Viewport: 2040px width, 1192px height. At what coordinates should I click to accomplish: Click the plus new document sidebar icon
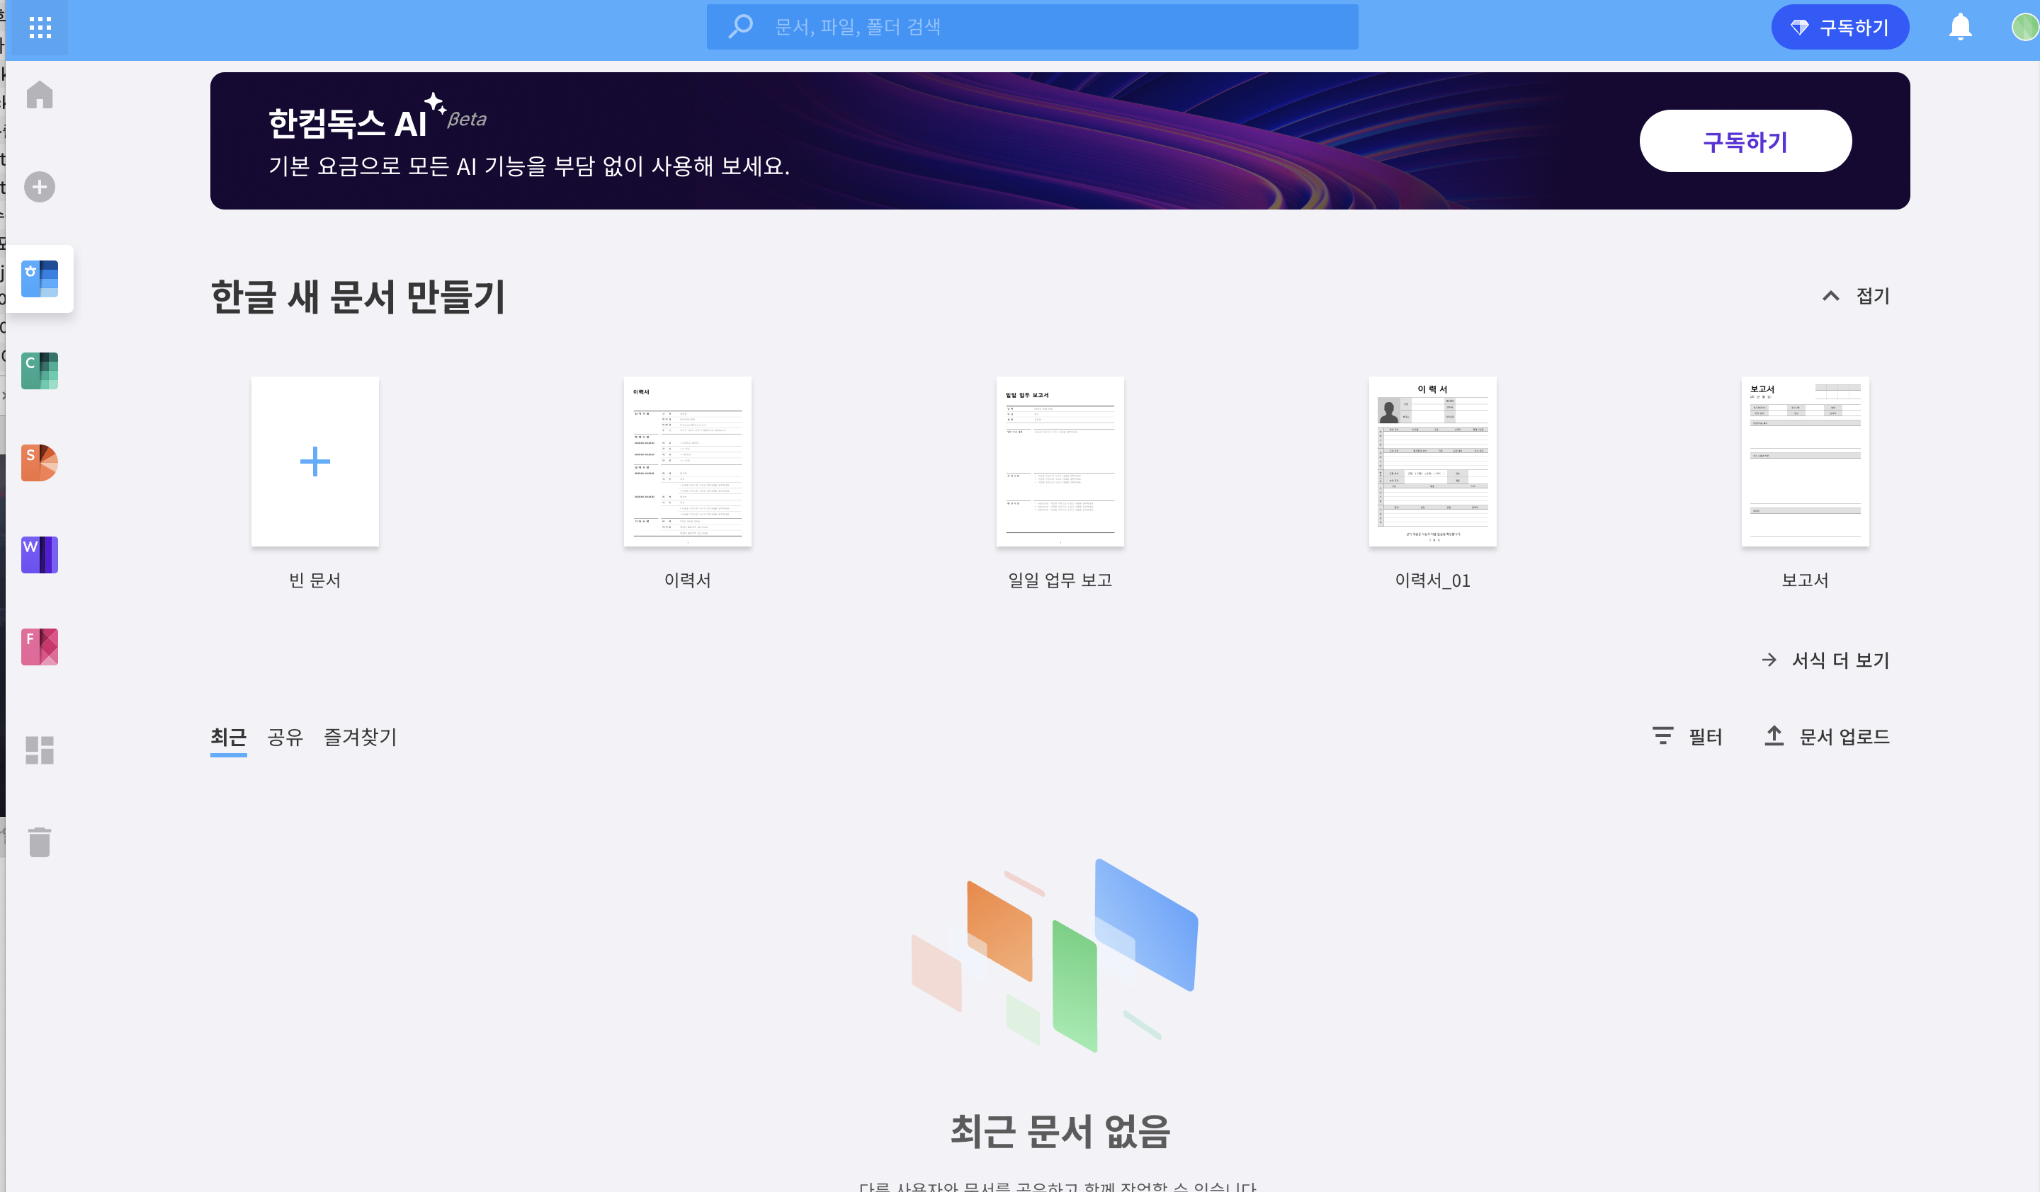coord(40,187)
